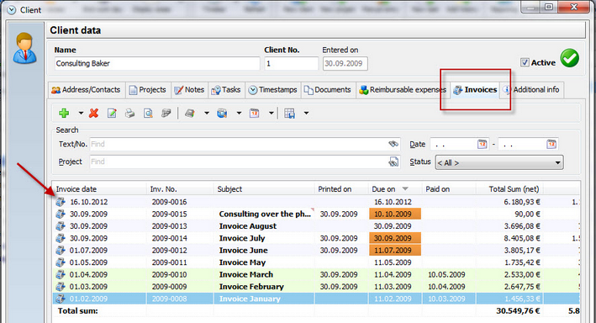This screenshot has height=323, width=596.
Task: Click the green plus add invoice icon
Action: click(x=64, y=113)
